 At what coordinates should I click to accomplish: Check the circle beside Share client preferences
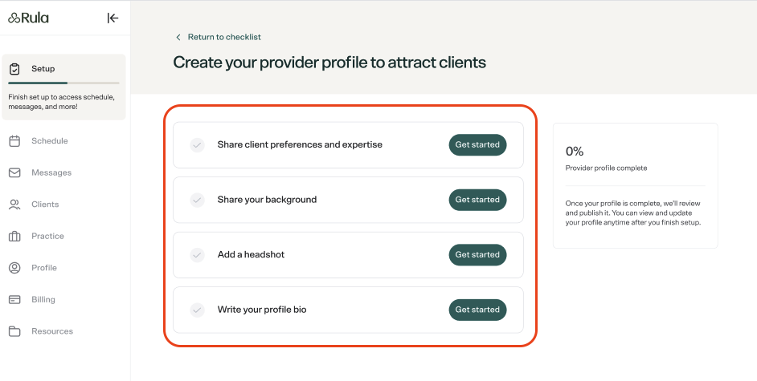click(x=197, y=145)
